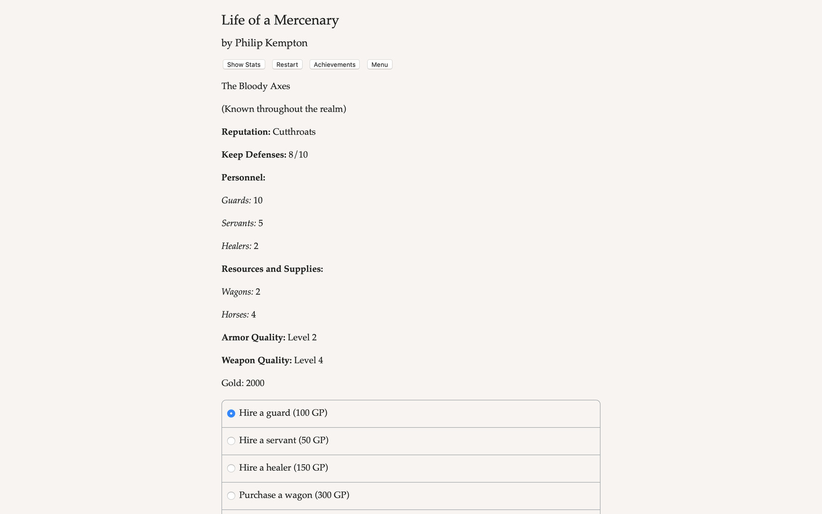The height and width of the screenshot is (514, 822).
Task: Click the author name "by Philip Kempton"
Action: click(x=264, y=43)
